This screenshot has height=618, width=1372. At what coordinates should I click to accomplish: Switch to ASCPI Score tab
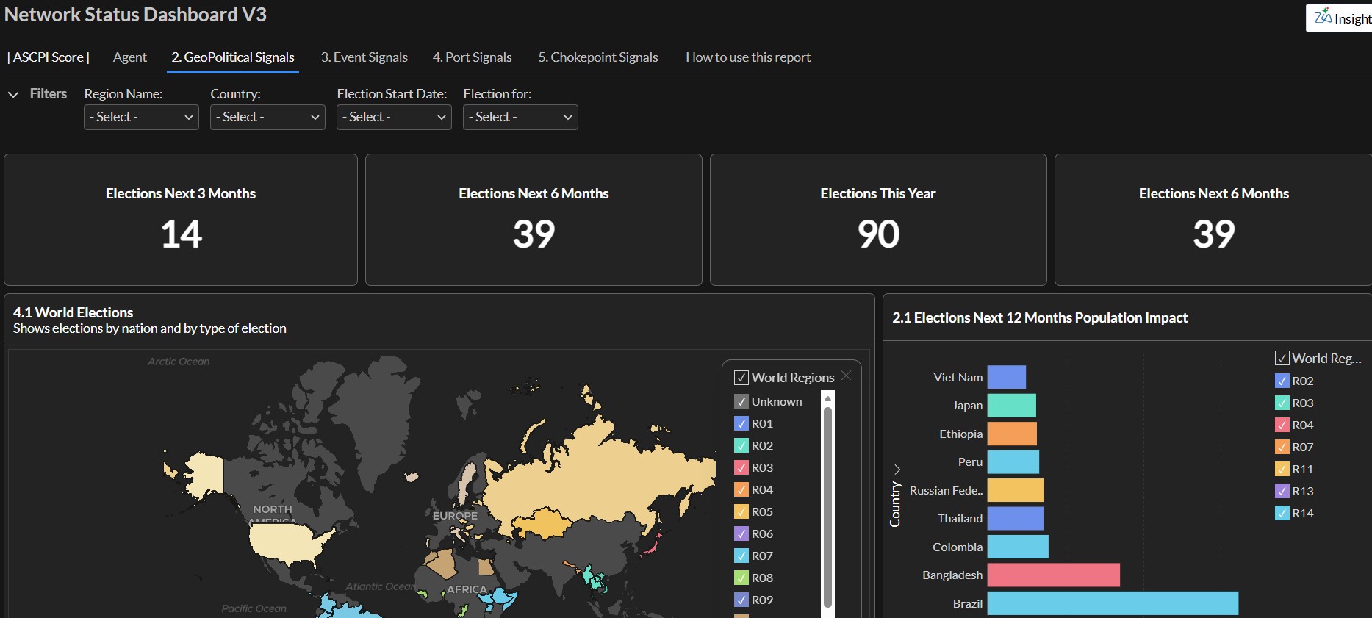[49, 57]
